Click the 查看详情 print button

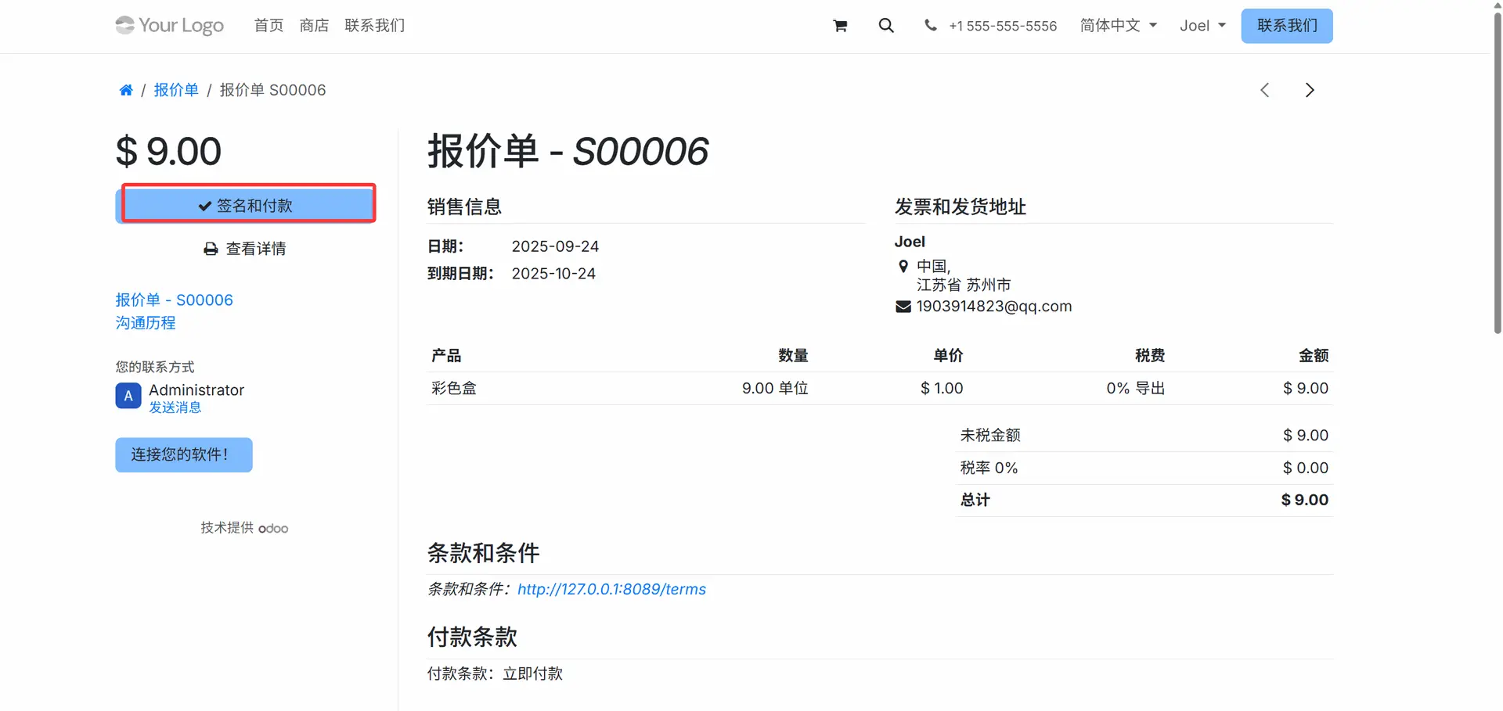[246, 249]
